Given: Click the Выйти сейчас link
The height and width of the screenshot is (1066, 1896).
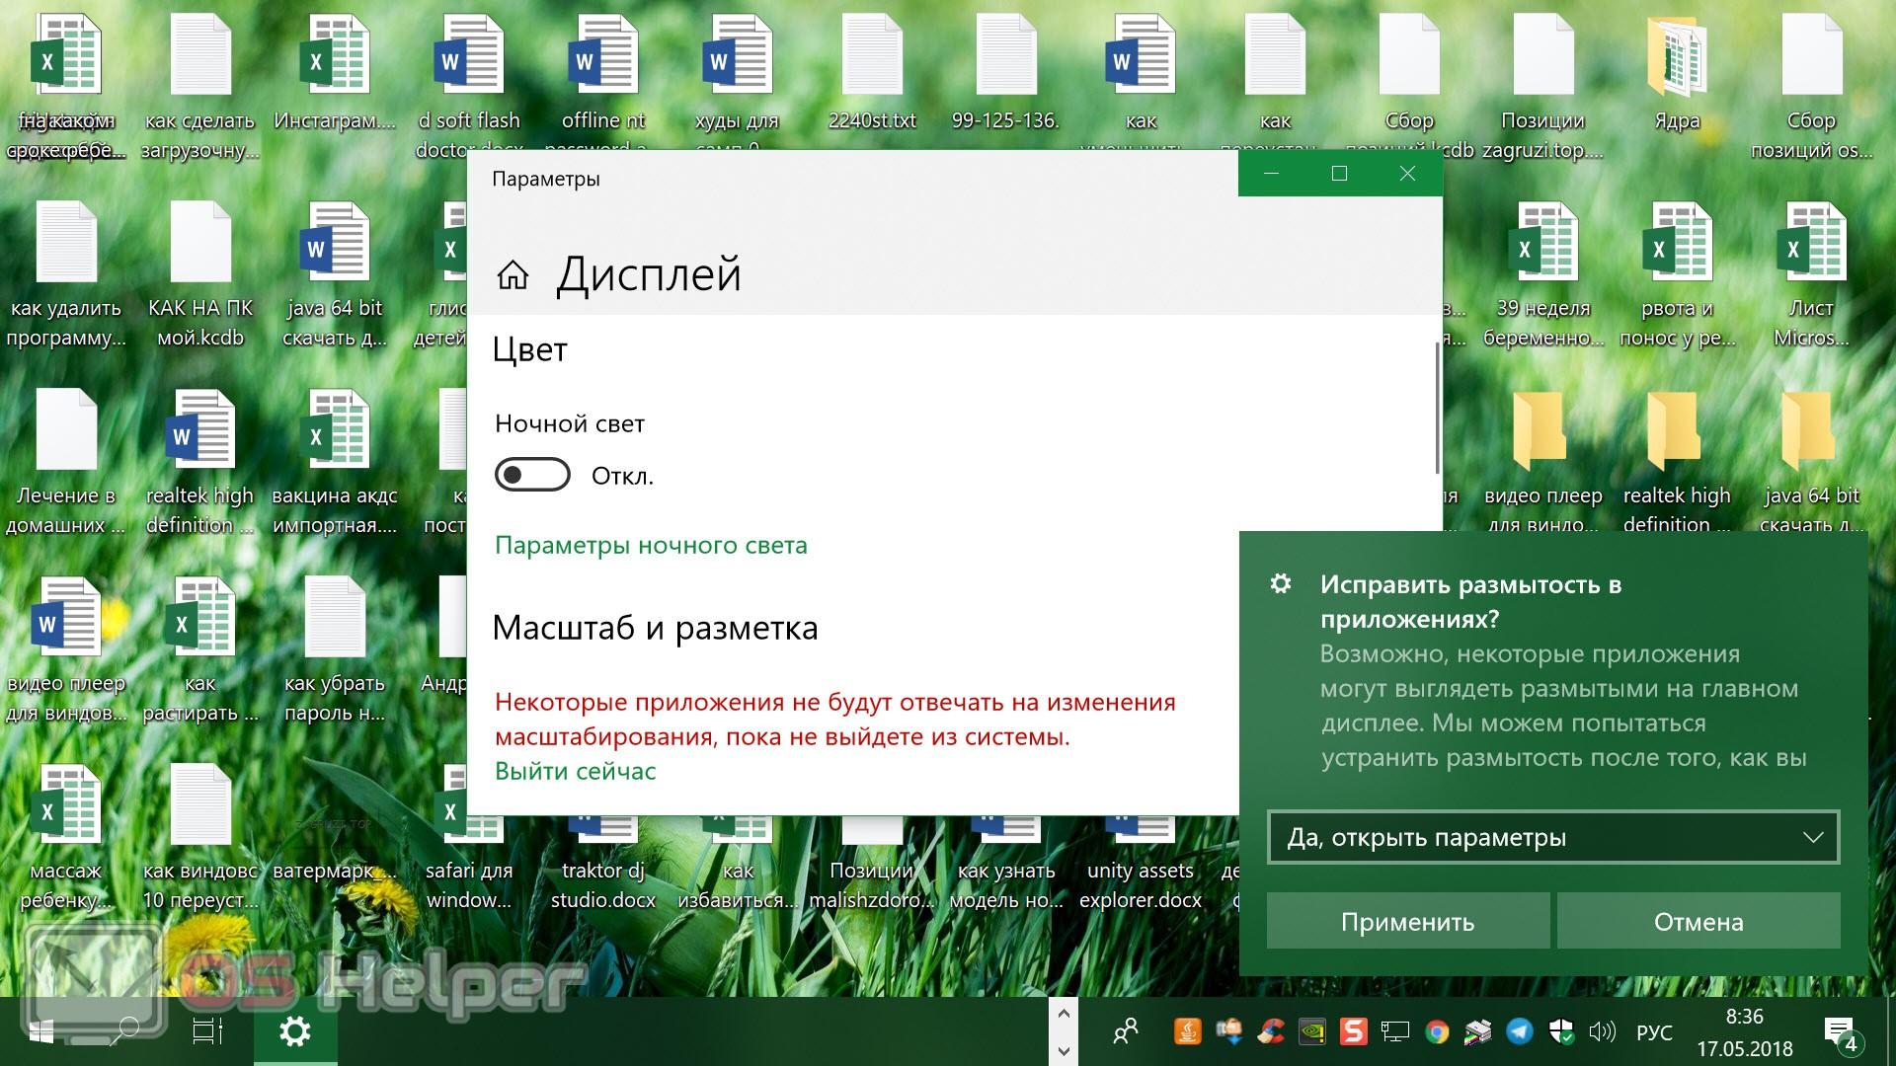Looking at the screenshot, I should 575,771.
